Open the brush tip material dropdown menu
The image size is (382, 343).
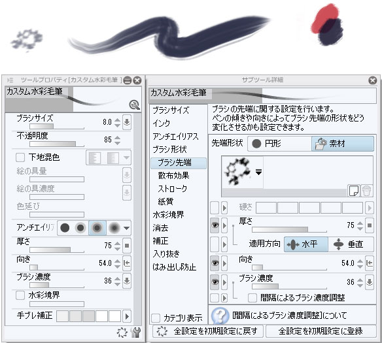click(258, 172)
